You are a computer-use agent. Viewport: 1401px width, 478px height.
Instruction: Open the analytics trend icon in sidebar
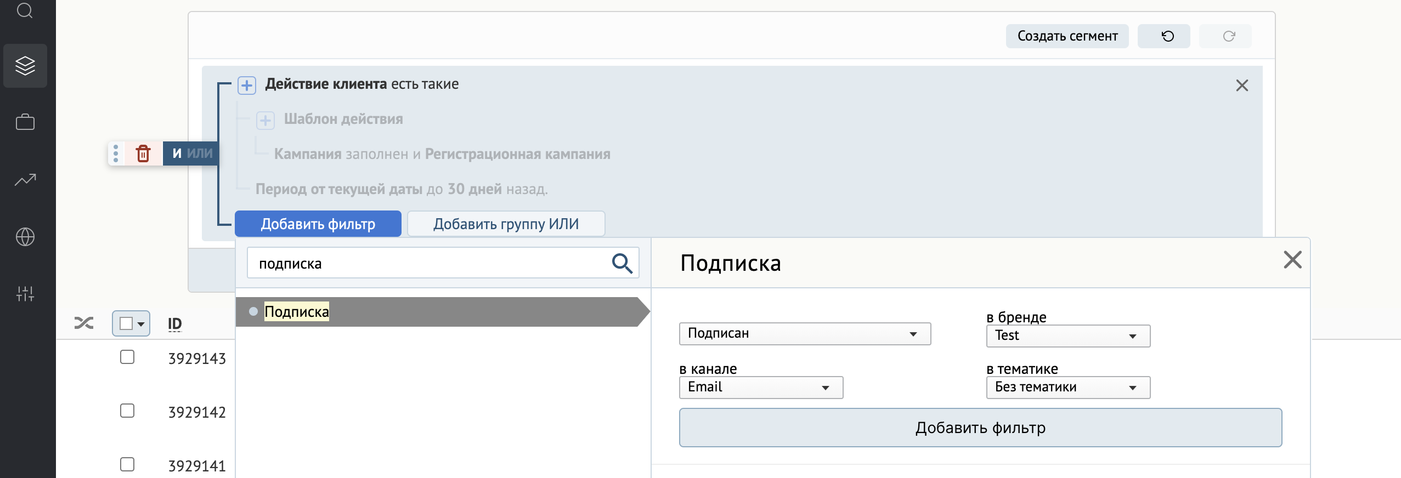coord(25,179)
